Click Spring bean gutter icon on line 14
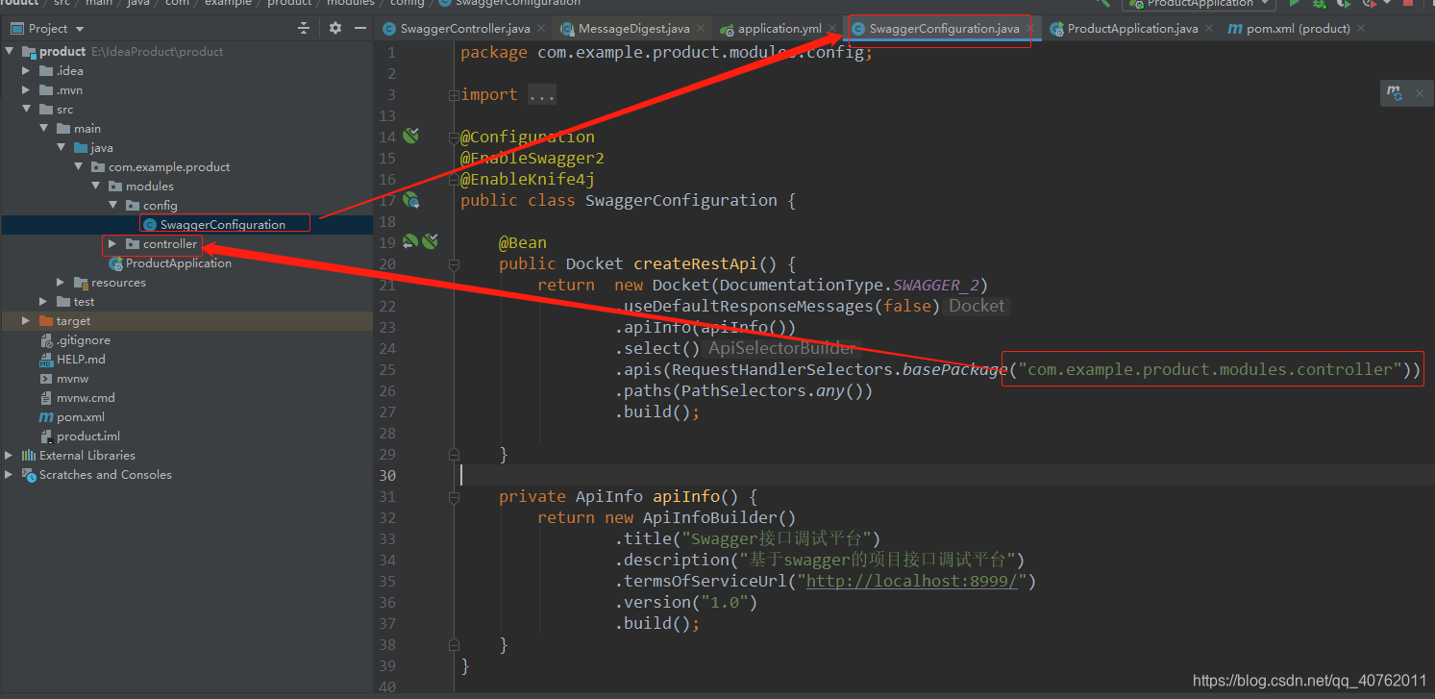 click(410, 137)
